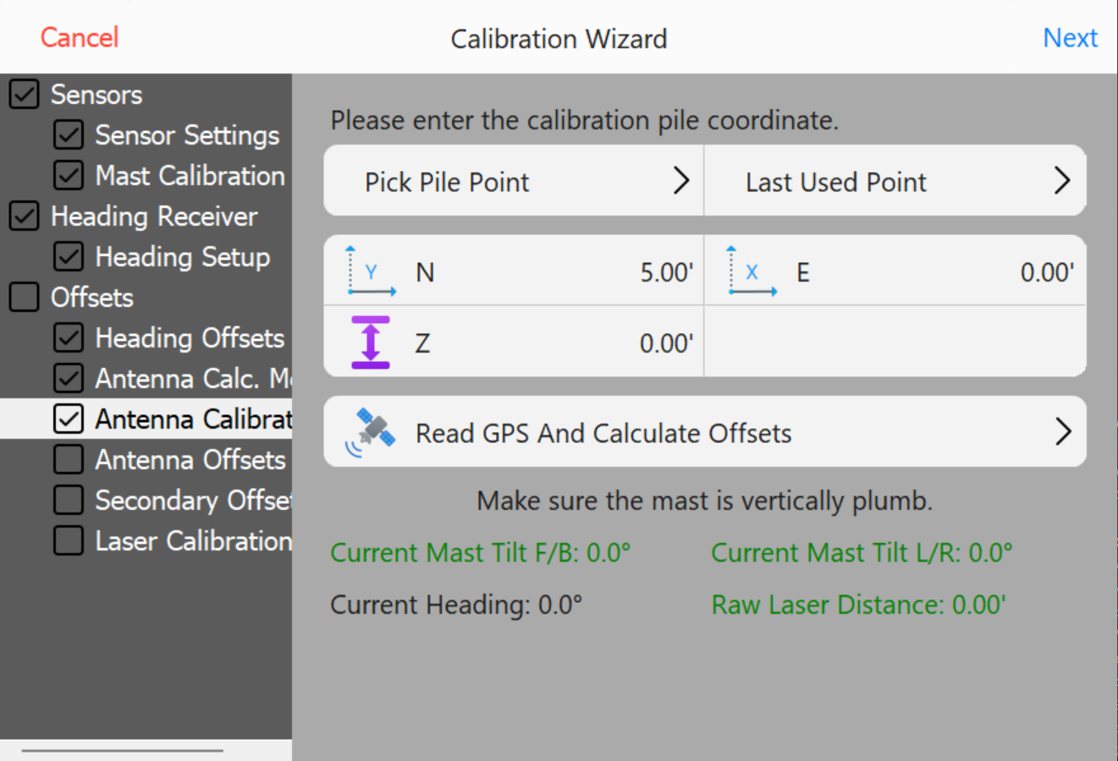Click 'Current Mast Tilt F/B: 0.0°' text

point(481,553)
